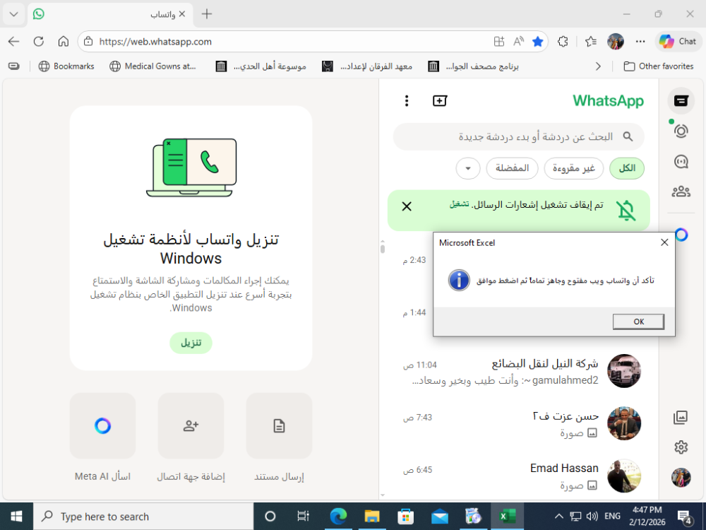Open WhatsApp settings gear icon
Screen dimensions: 706x530
(x=681, y=447)
